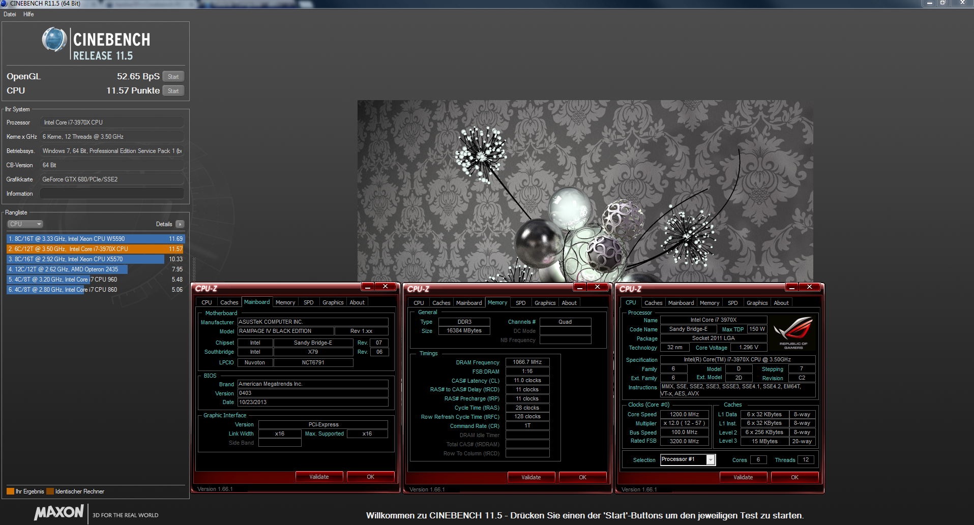
Task: Click Validate in Processor CPU-Z window
Action: pyautogui.click(x=744, y=477)
